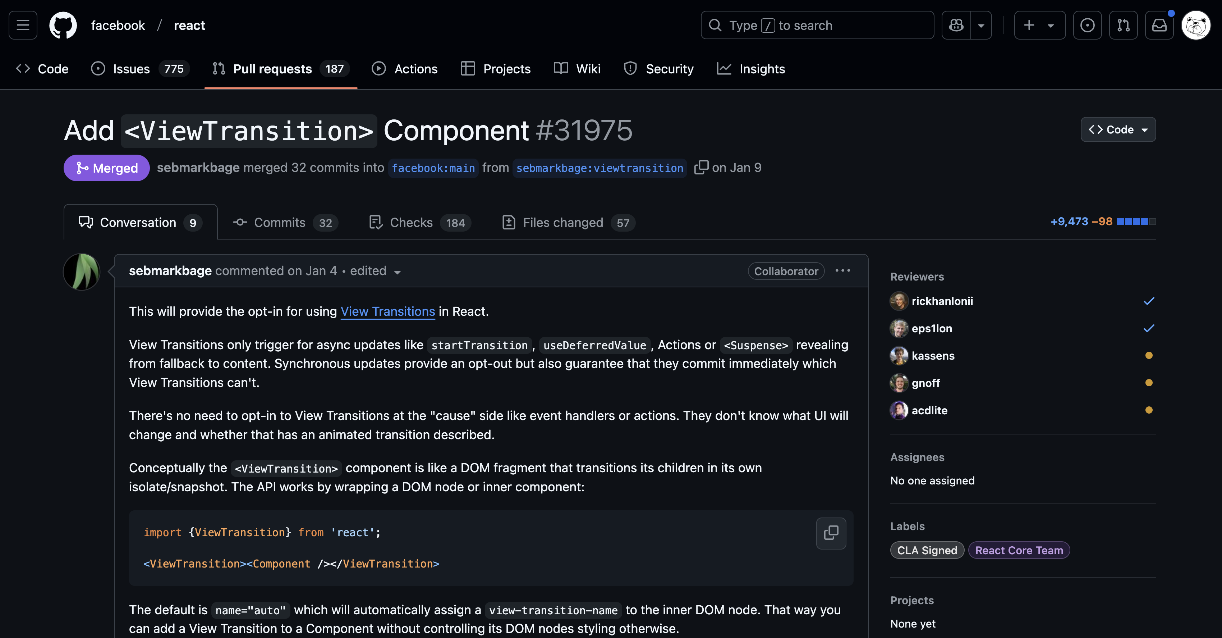Open the create new plus menu
Viewport: 1222px width, 638px height.
click(1040, 25)
